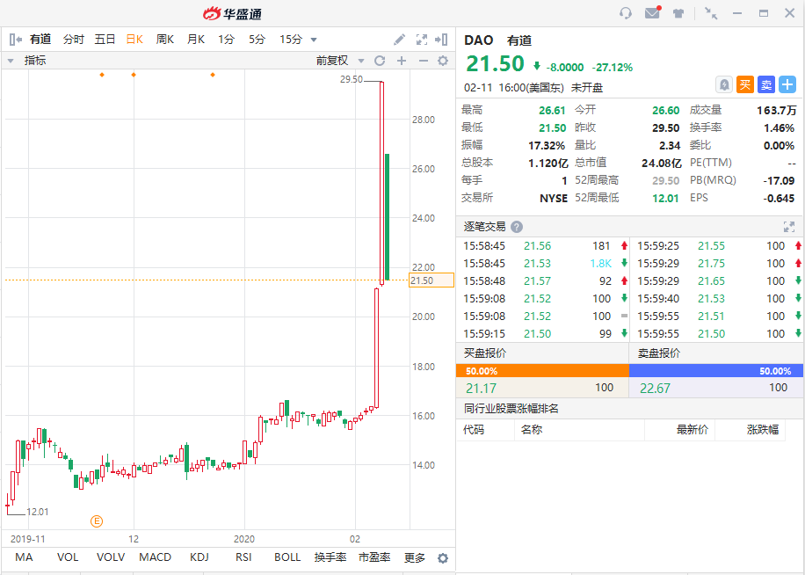Click the 华盛通 logo
The height and width of the screenshot is (575, 805).
click(232, 14)
